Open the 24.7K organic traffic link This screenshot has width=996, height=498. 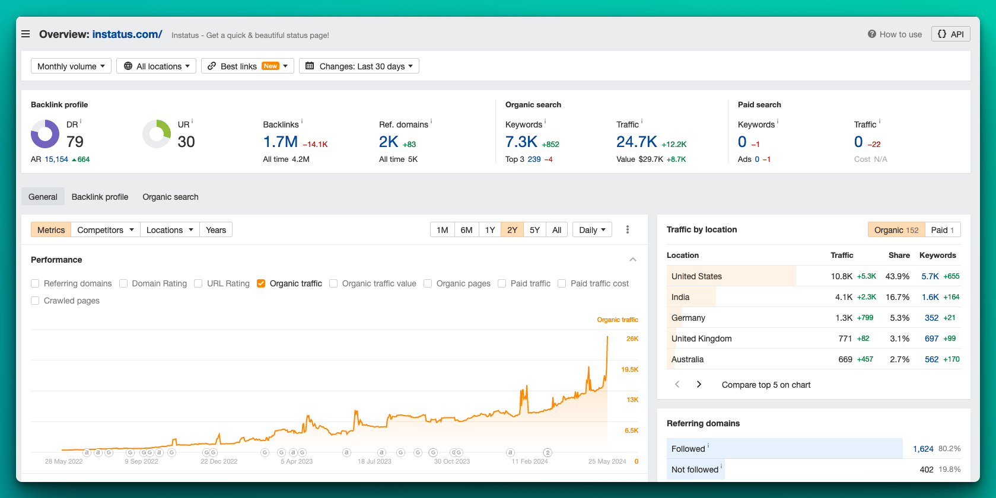(637, 142)
